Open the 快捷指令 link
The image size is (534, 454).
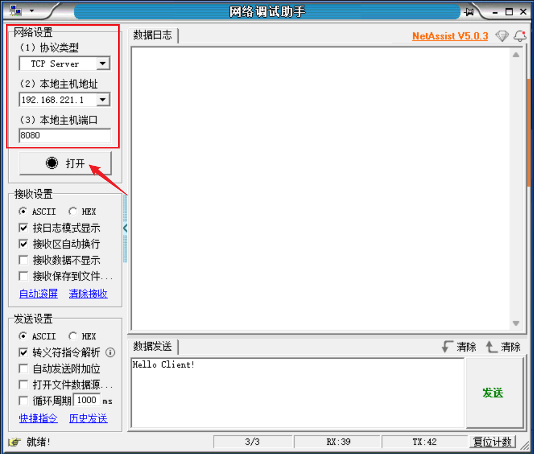point(39,418)
